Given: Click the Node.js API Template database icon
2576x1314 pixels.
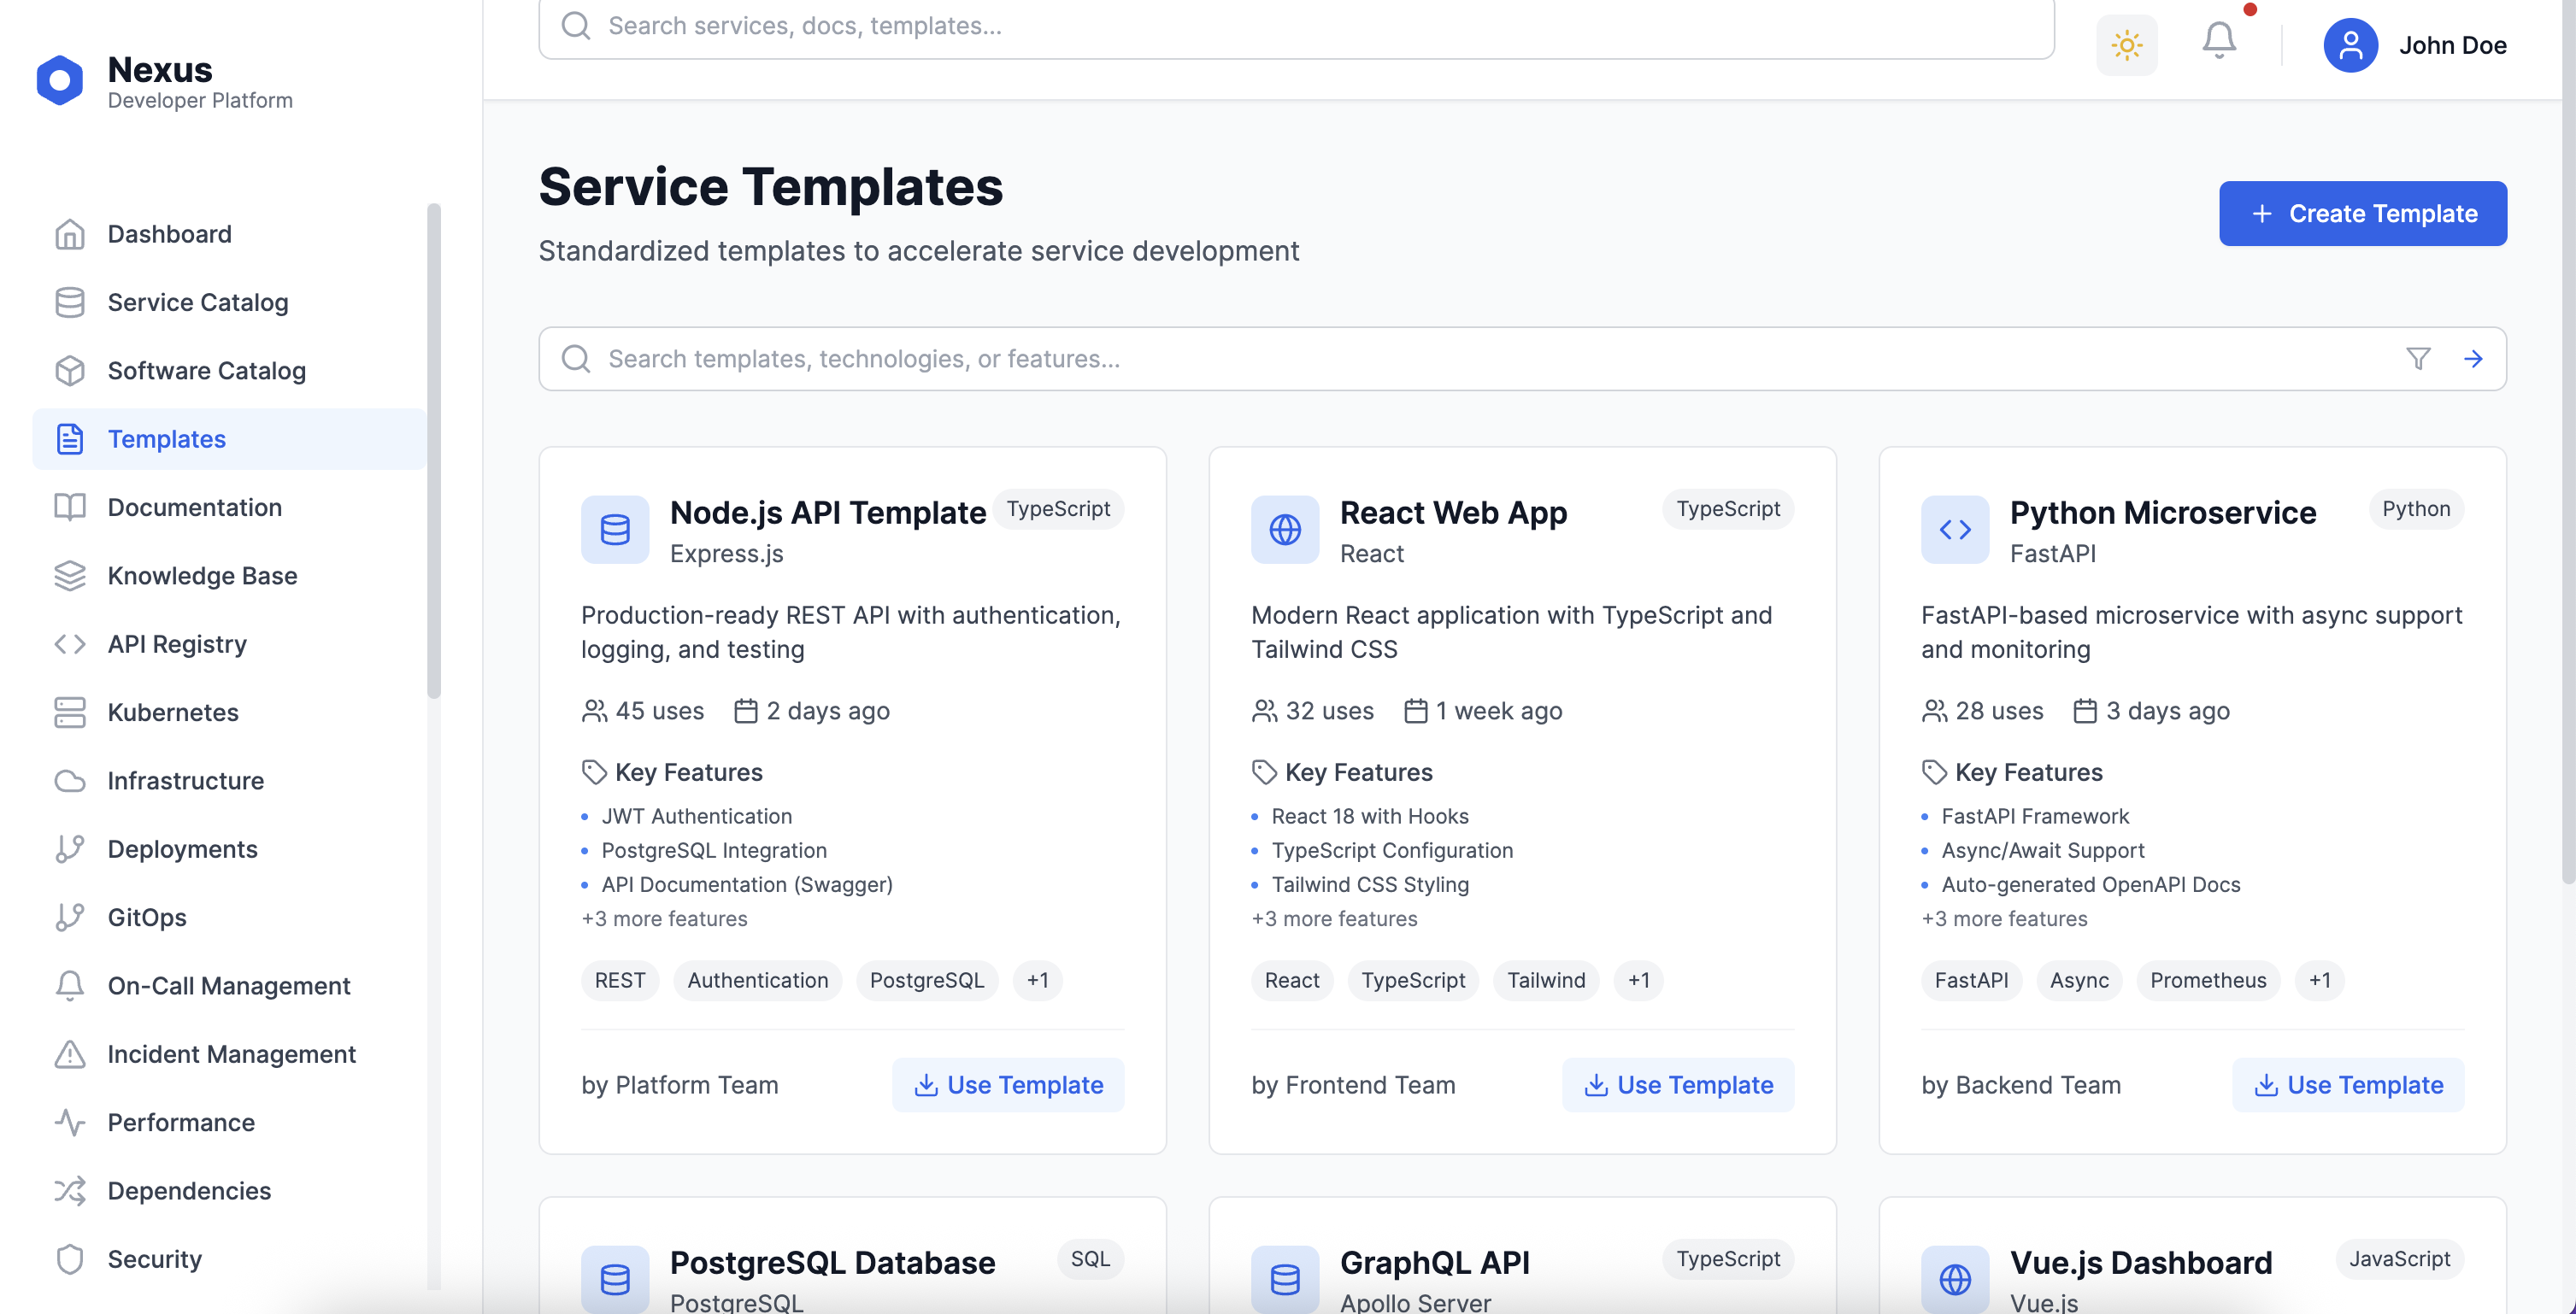Looking at the screenshot, I should coord(614,529).
